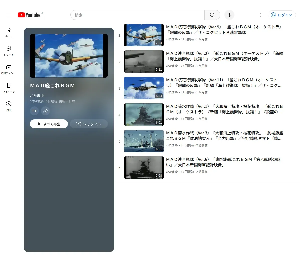Viewport: 300px width, 258px height.
Task: Save playlist with the add-to-library icon
Action: click(34, 111)
